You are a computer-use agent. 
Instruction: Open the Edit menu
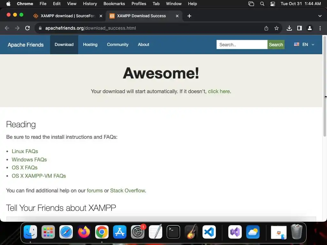pos(57,4)
